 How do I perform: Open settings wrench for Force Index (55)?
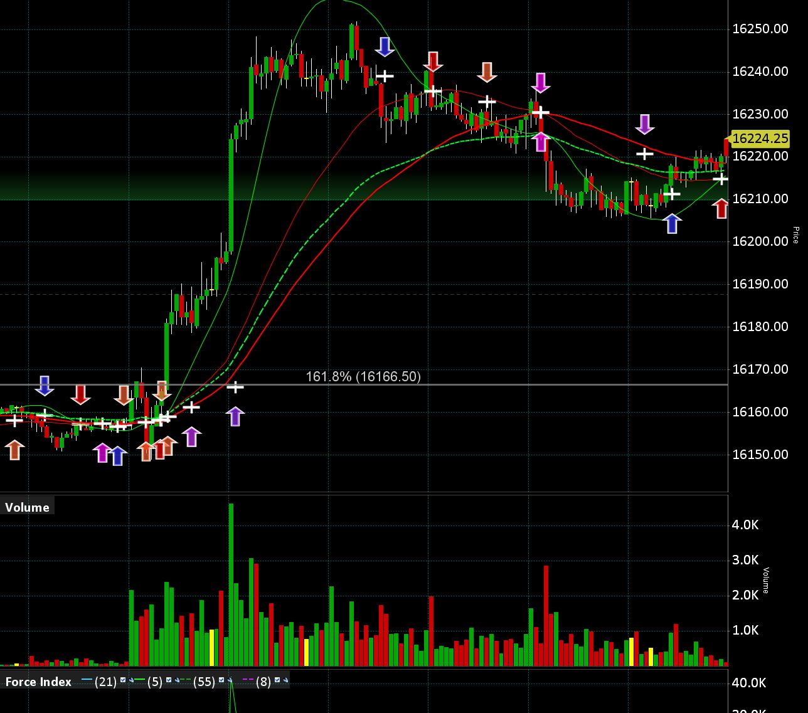coord(230,680)
